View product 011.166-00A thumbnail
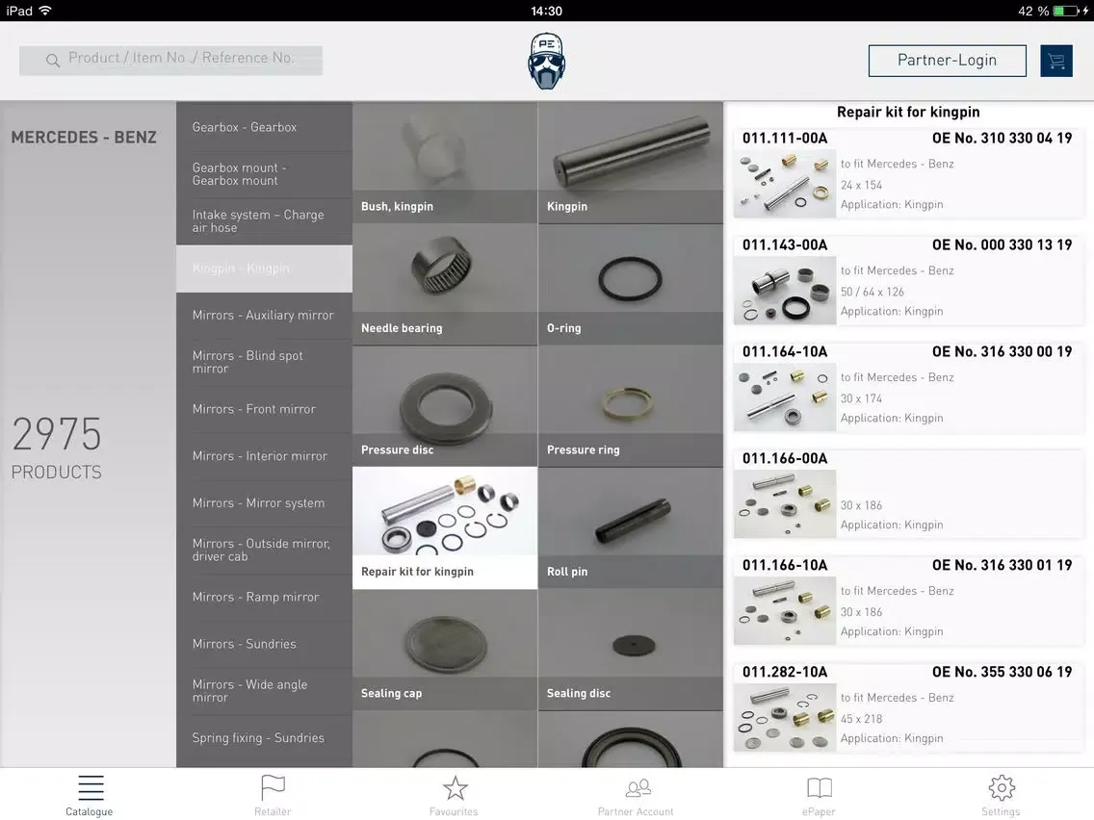Image resolution: width=1094 pixels, height=820 pixels. tap(785, 503)
